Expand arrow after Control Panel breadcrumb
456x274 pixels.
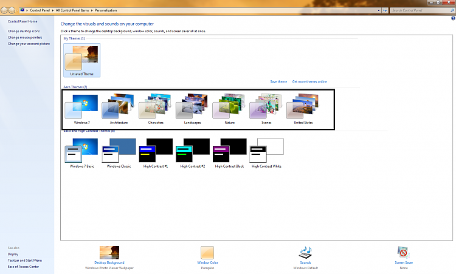(x=53, y=10)
